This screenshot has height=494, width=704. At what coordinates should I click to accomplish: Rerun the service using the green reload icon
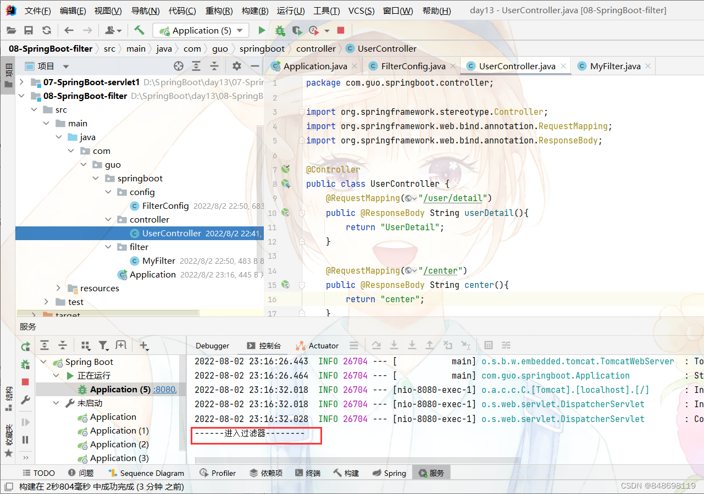point(25,347)
